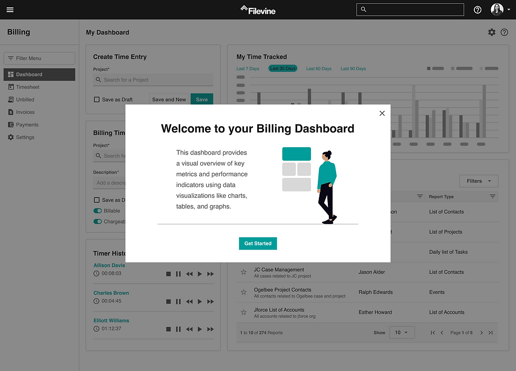
Task: Rewind the Elliott Williams timer
Action: (x=189, y=329)
